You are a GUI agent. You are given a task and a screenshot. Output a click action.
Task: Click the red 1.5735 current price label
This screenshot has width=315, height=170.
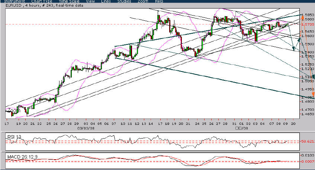click(x=308, y=24)
